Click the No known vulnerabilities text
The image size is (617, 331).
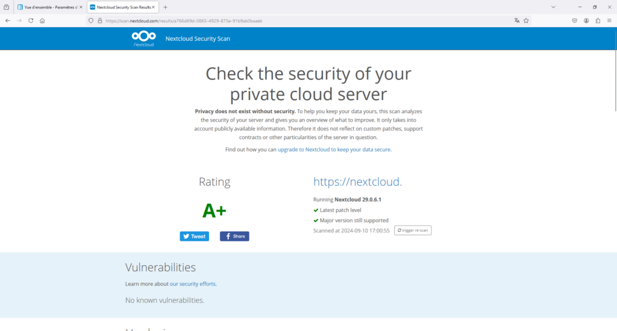(x=165, y=300)
